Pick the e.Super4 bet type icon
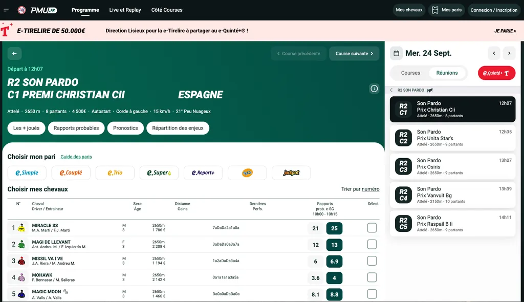 click(159, 172)
